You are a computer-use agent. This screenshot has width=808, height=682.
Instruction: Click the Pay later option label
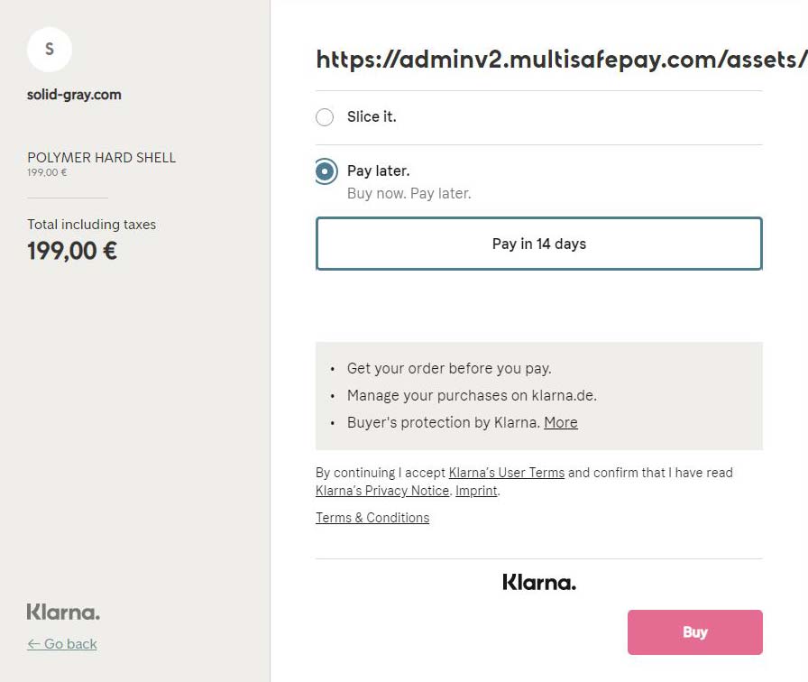(378, 170)
